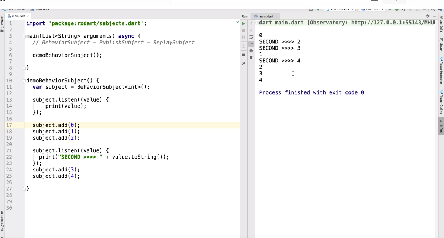
Task: Click the demoBehaviorSubject(); call on line 6
Action: coord(67,55)
